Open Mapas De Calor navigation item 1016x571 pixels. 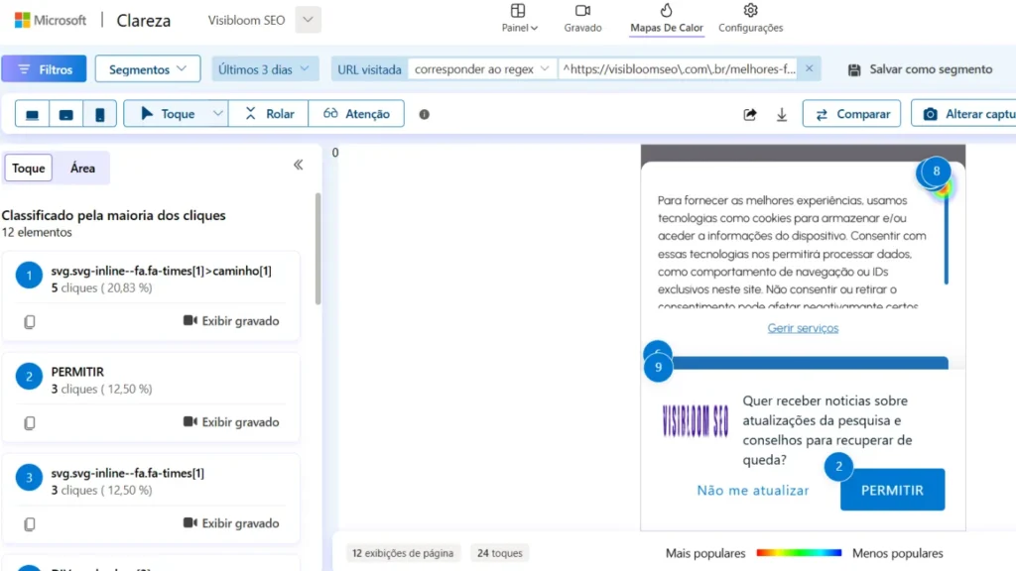(x=666, y=20)
